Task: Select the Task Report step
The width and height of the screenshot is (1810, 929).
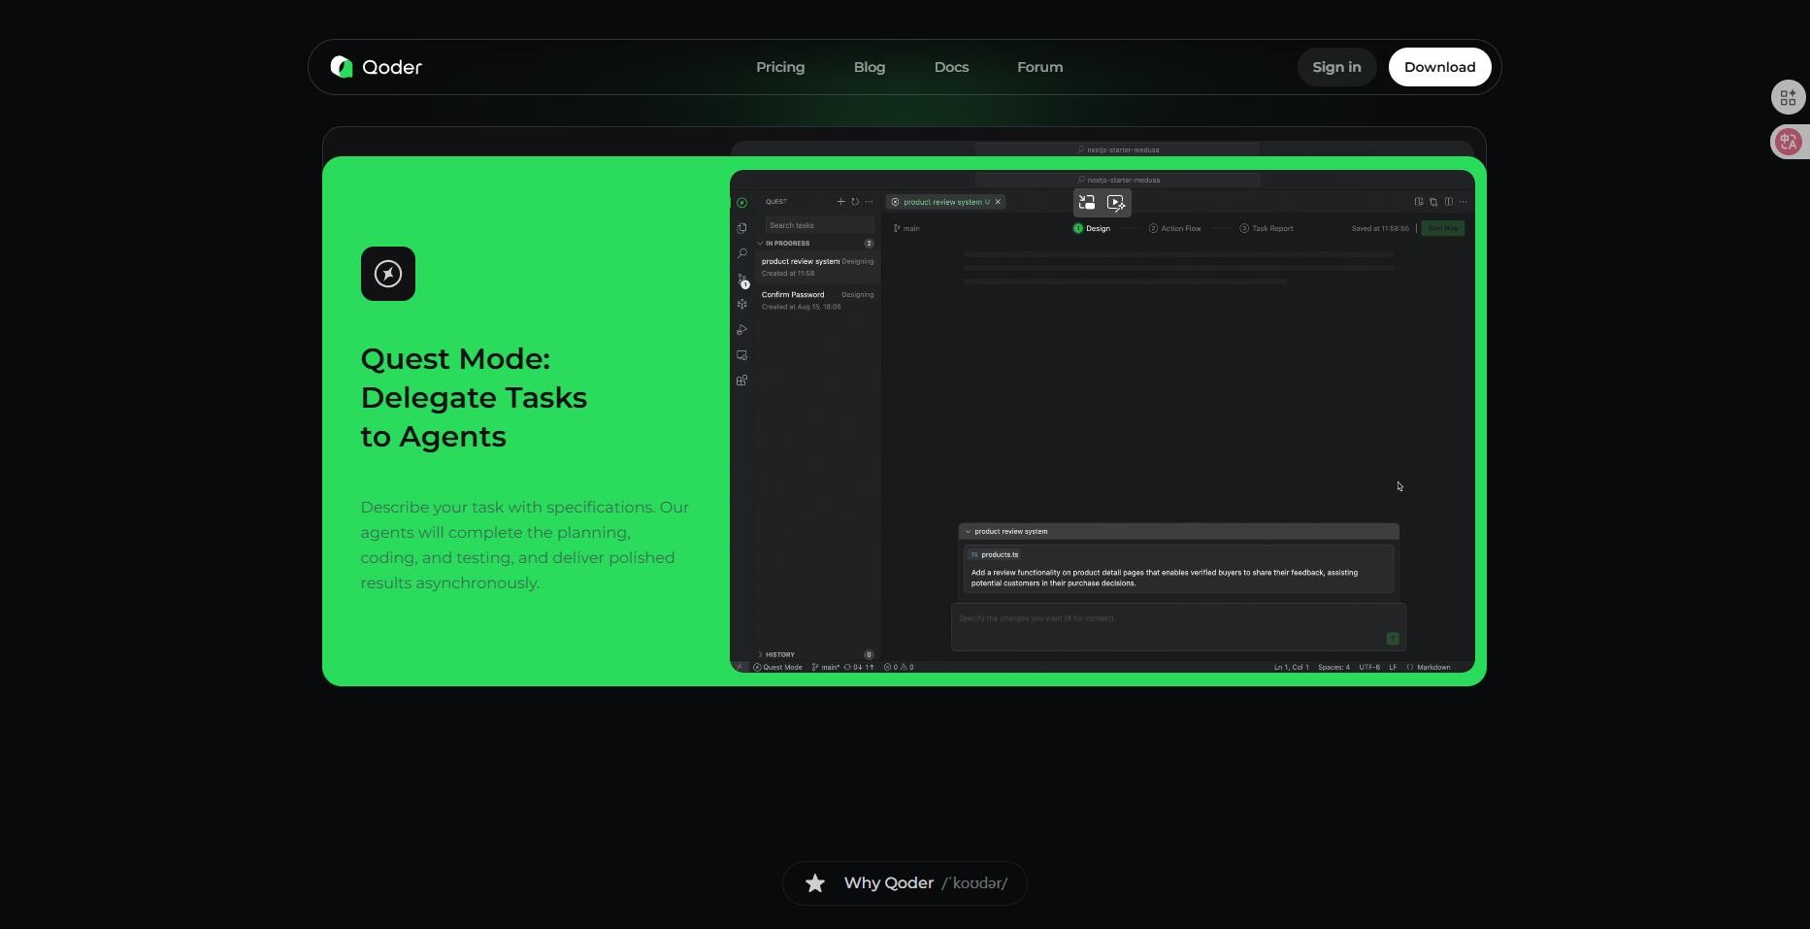Action: pos(1267,229)
